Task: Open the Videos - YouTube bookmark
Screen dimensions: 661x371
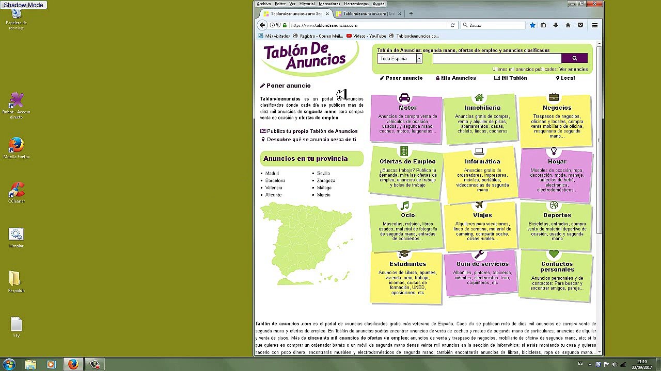Action: click(366, 36)
